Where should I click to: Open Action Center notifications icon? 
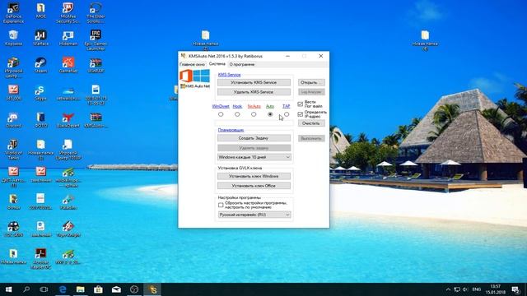(516, 289)
